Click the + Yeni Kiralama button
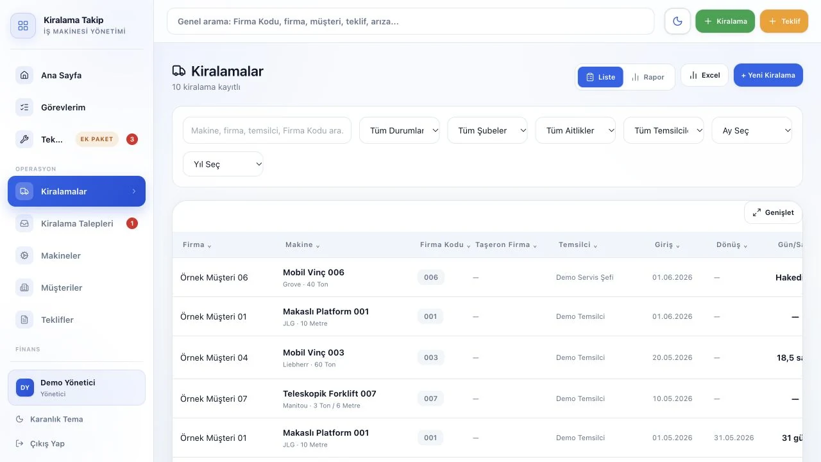Image resolution: width=821 pixels, height=462 pixels. click(x=768, y=75)
